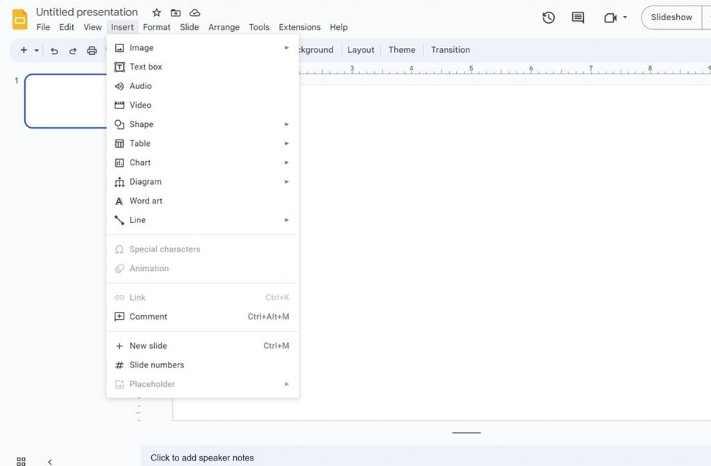Pick the Word art letter icon

pyautogui.click(x=119, y=201)
